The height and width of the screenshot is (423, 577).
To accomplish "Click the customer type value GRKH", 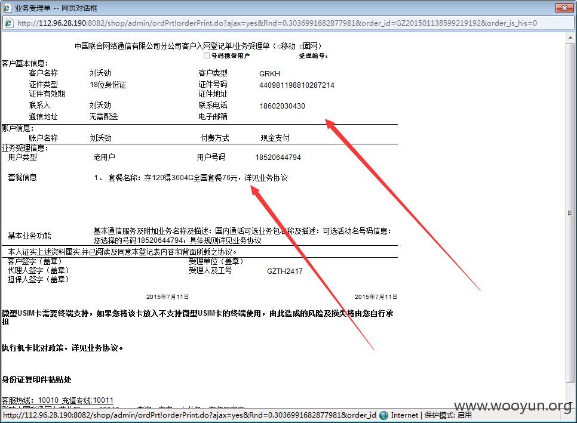I will coord(269,74).
